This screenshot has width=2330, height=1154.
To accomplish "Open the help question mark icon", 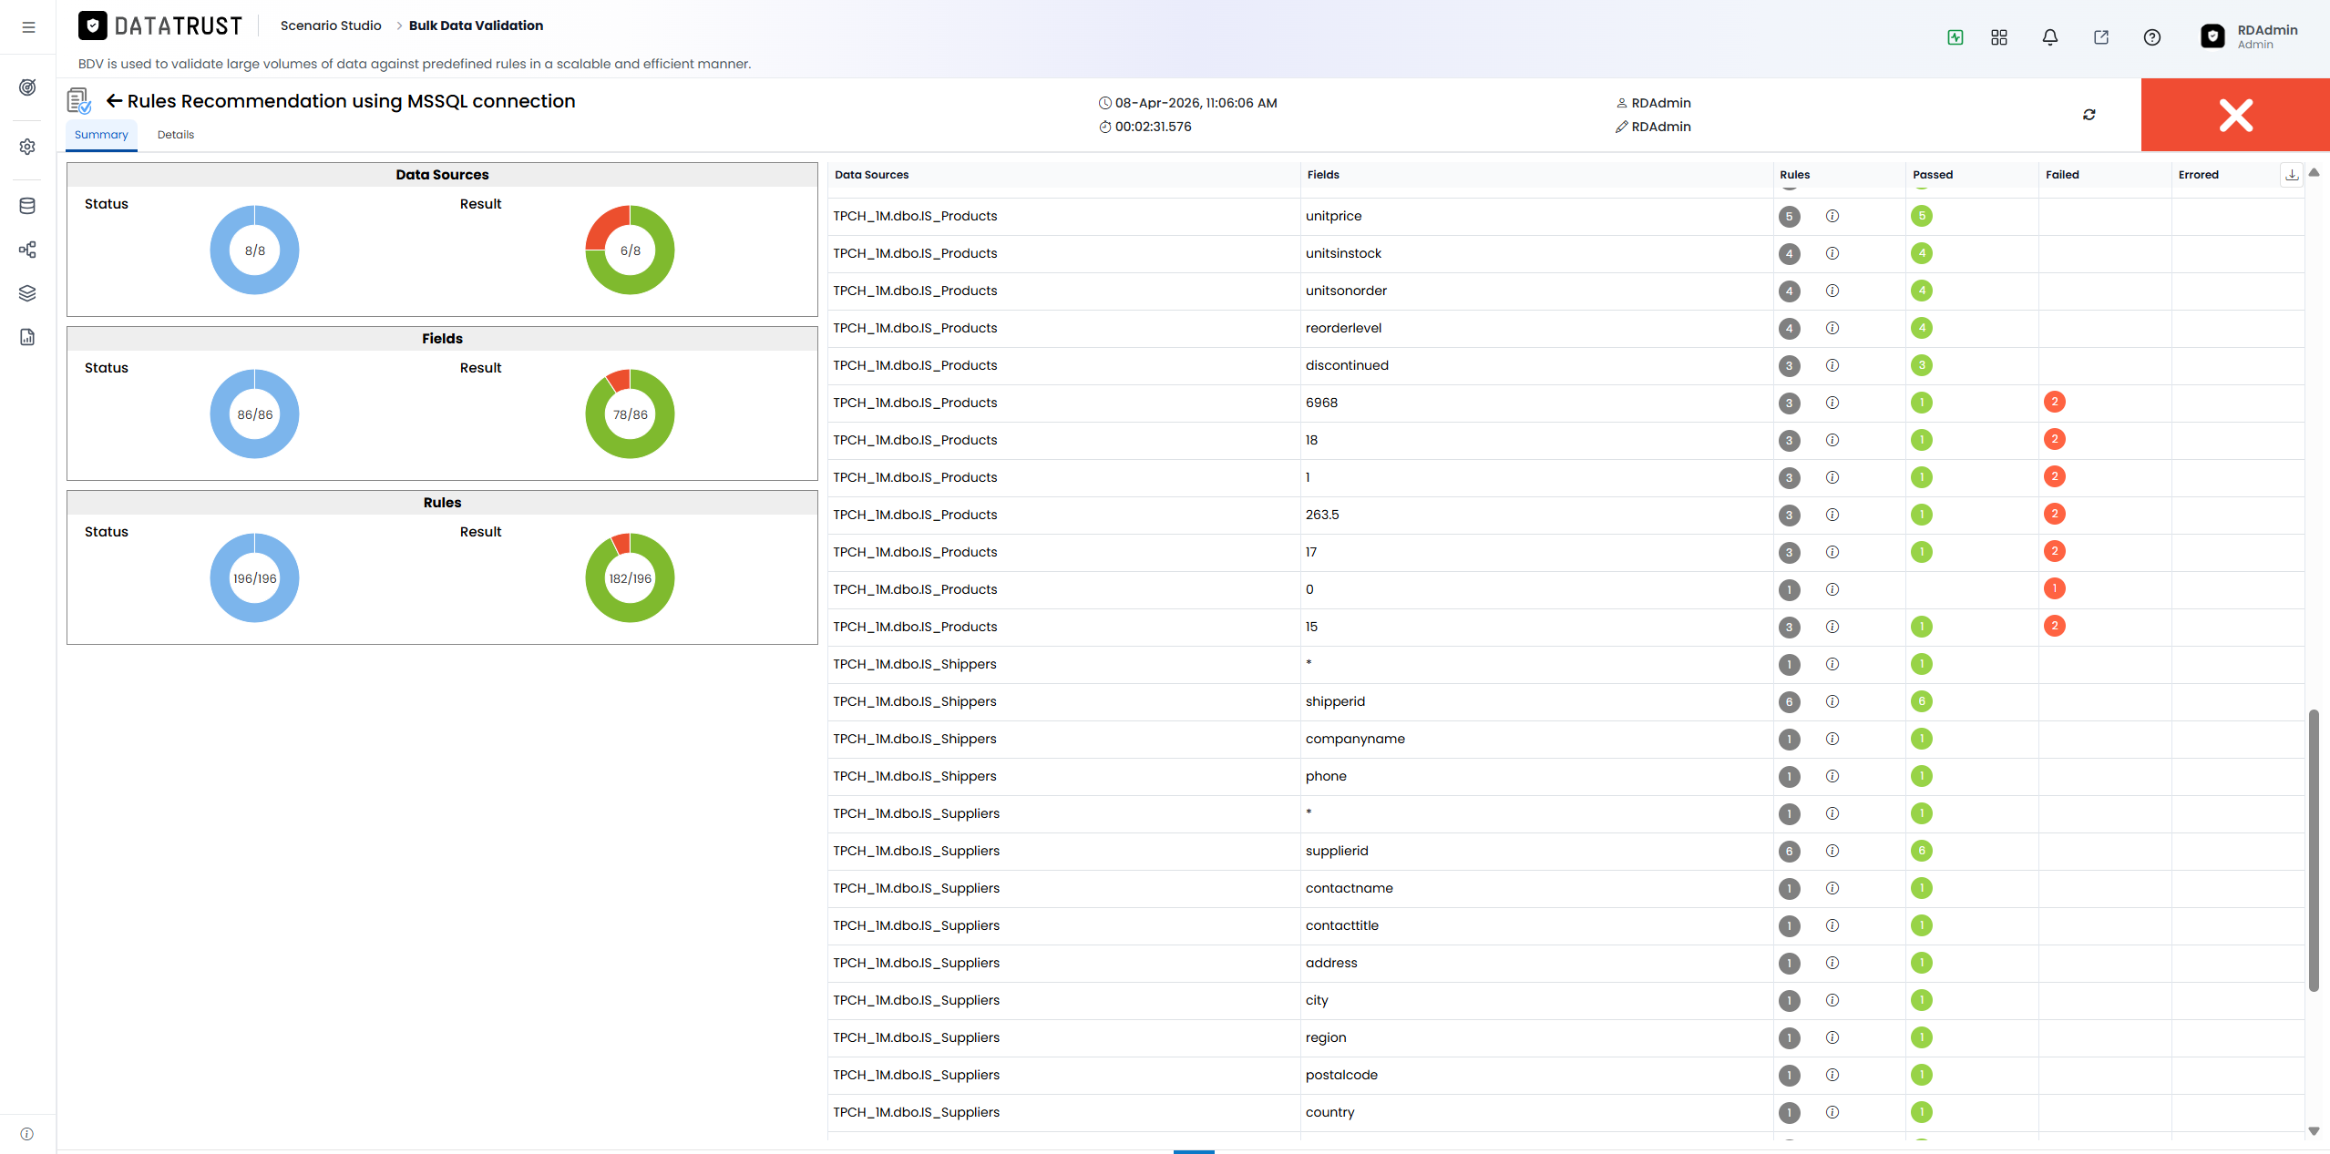I will [x=2152, y=37].
